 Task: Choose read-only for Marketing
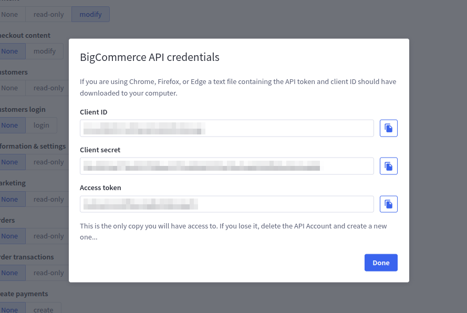pyautogui.click(x=48, y=199)
